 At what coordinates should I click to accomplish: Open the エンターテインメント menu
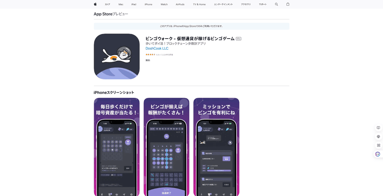(223, 4)
